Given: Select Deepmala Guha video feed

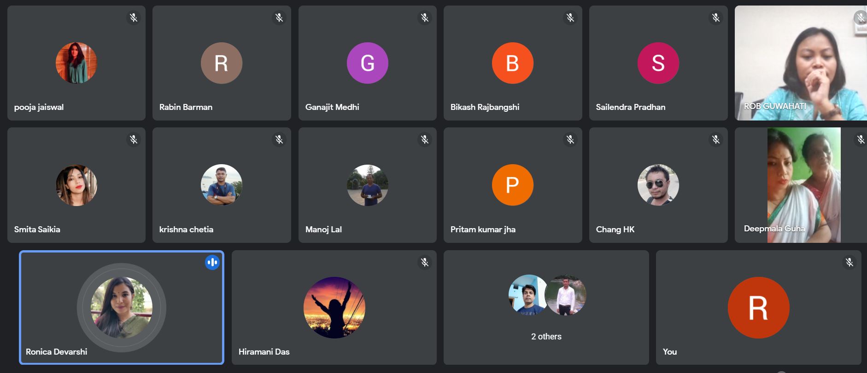Looking at the screenshot, I should tap(801, 185).
